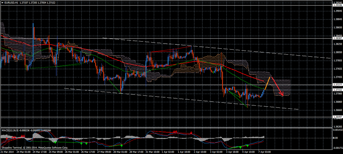This screenshot has width=343, height=154.
Task: Click the 0.001432 MACD scale value
Action: pos(337,129)
